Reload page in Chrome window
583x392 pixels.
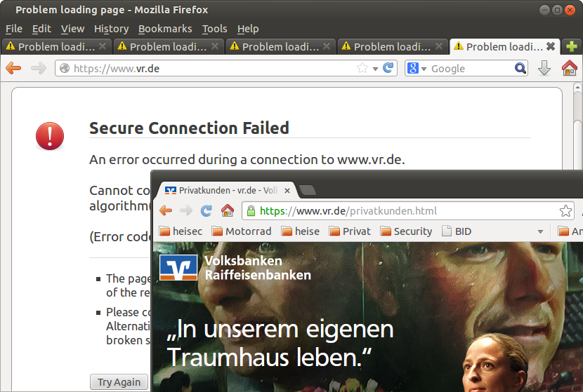[207, 211]
